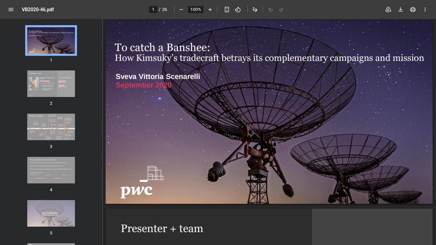
Task: Click the pwc logo on slide
Action: click(142, 182)
